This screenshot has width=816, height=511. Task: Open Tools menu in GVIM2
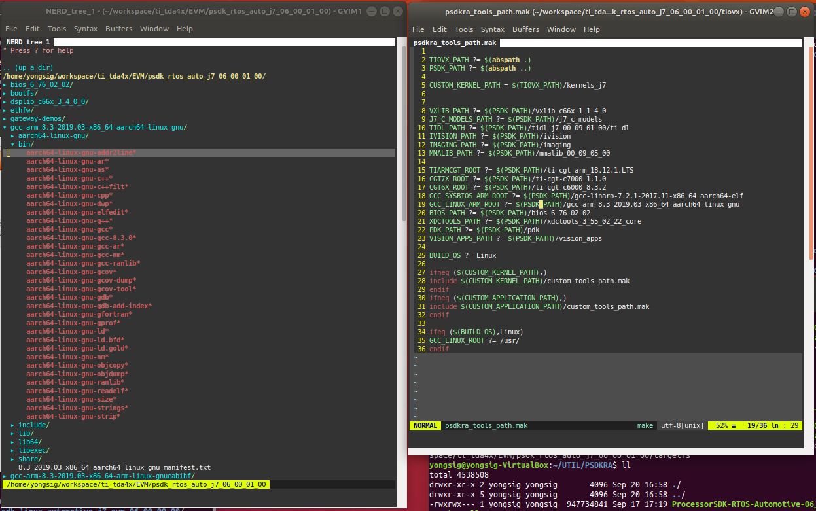[463, 29]
